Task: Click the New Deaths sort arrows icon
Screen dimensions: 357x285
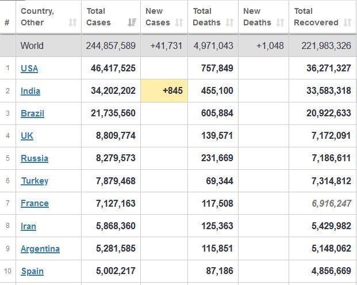Action: pos(280,22)
